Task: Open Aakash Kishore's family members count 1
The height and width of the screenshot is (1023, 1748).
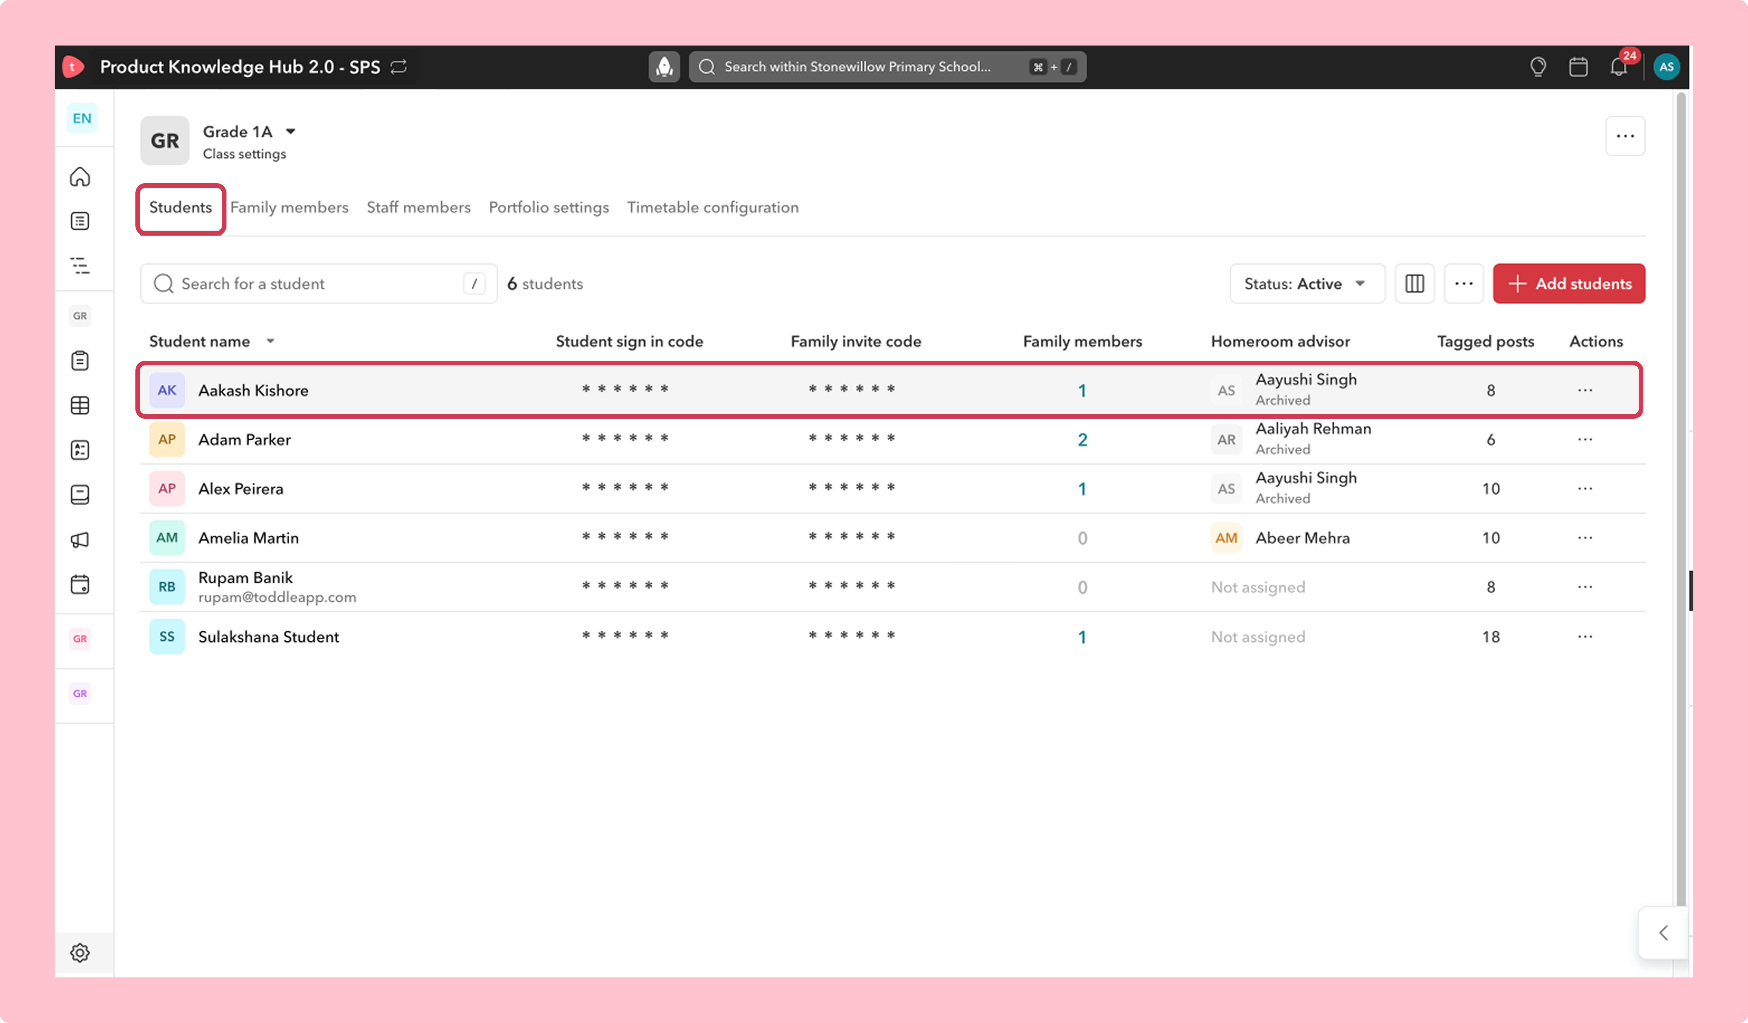Action: tap(1082, 391)
